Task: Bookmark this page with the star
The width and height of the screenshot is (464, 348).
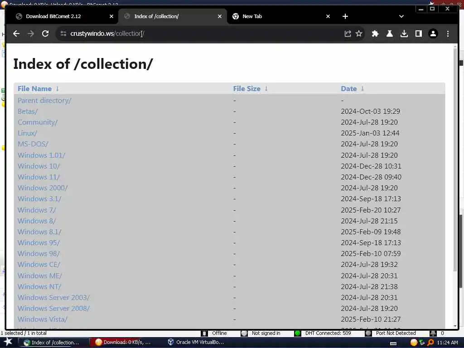Action: click(359, 34)
